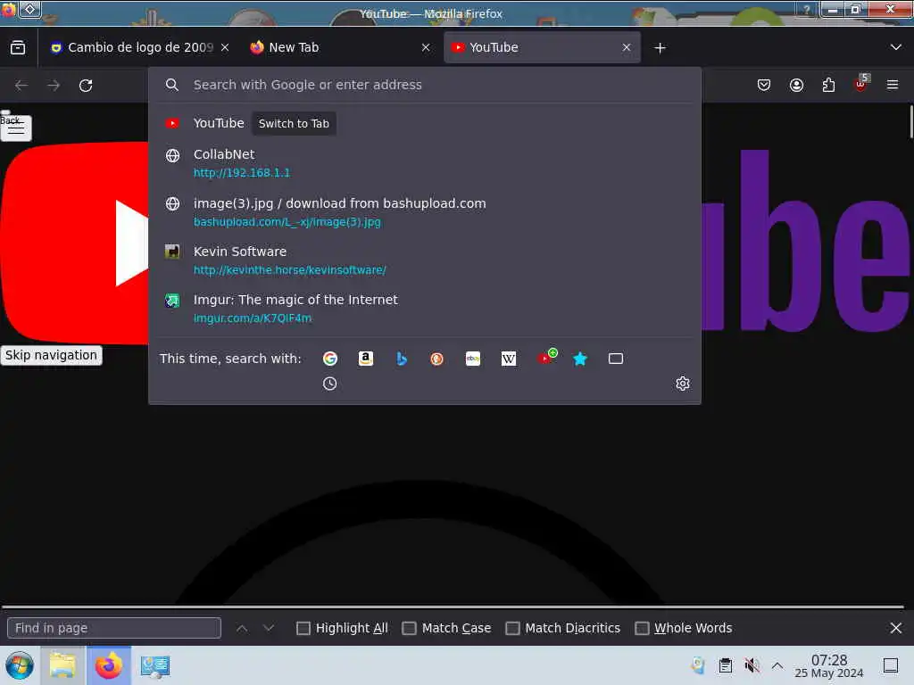
Task: Open the Firefox application menu
Action: (893, 85)
